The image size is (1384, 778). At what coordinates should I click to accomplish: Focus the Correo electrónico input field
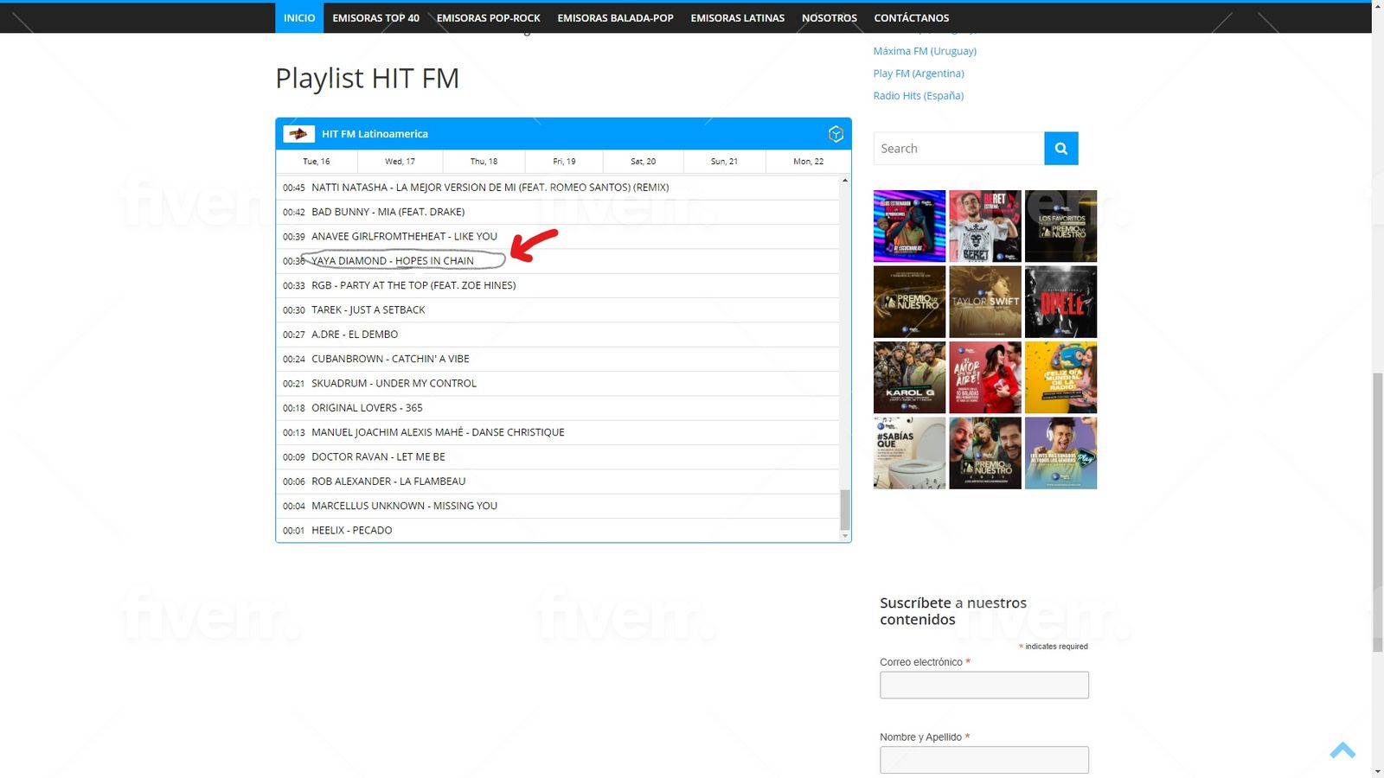click(x=984, y=686)
